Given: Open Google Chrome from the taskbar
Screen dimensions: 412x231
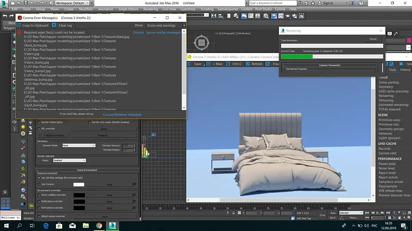Looking at the screenshot, I should pos(99,226).
